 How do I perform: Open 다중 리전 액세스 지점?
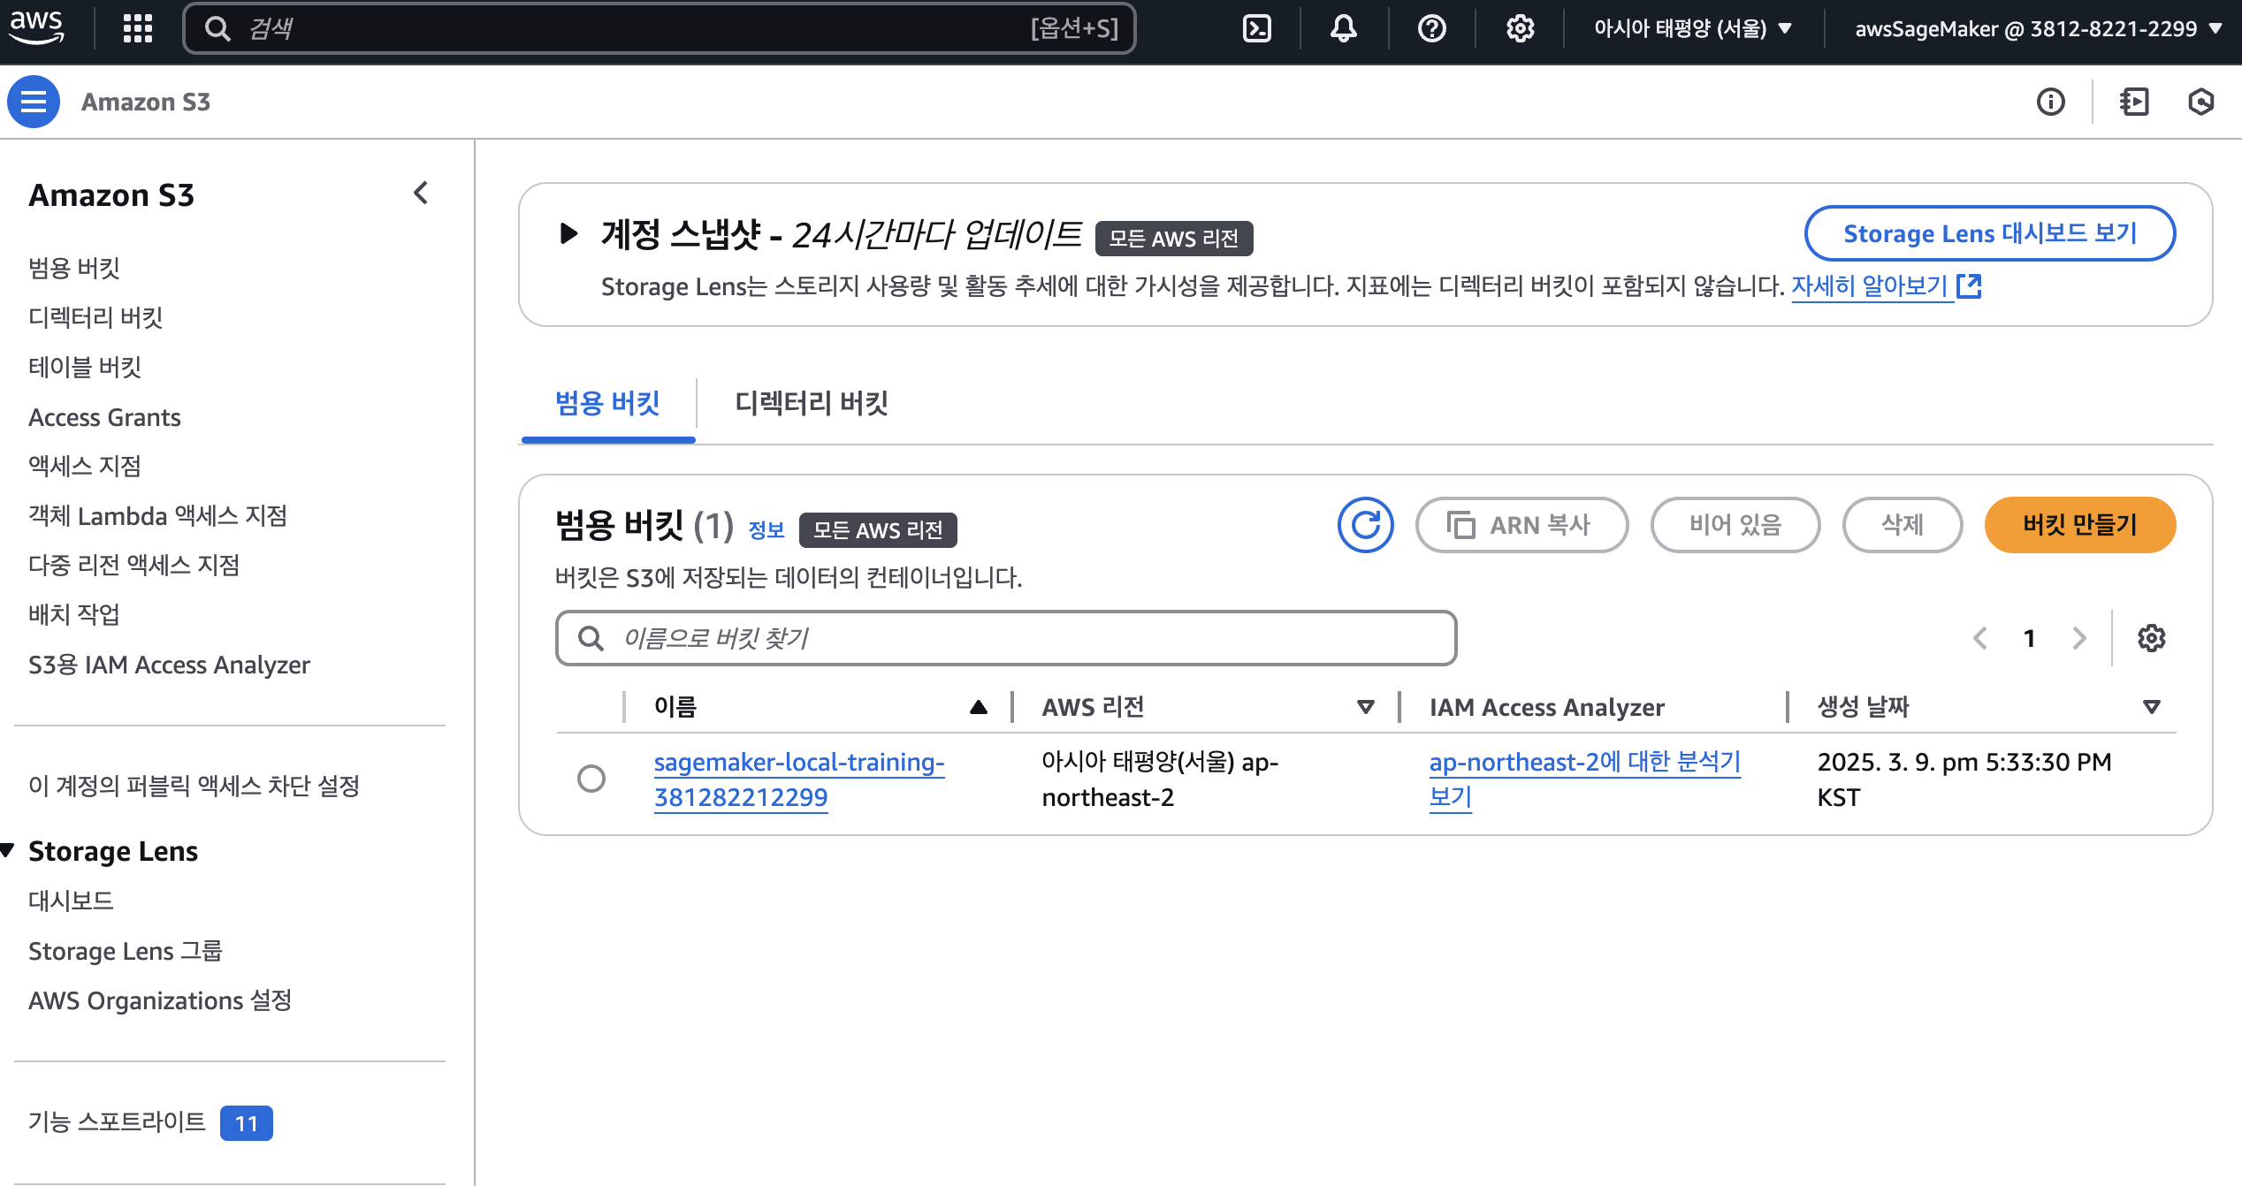point(134,565)
